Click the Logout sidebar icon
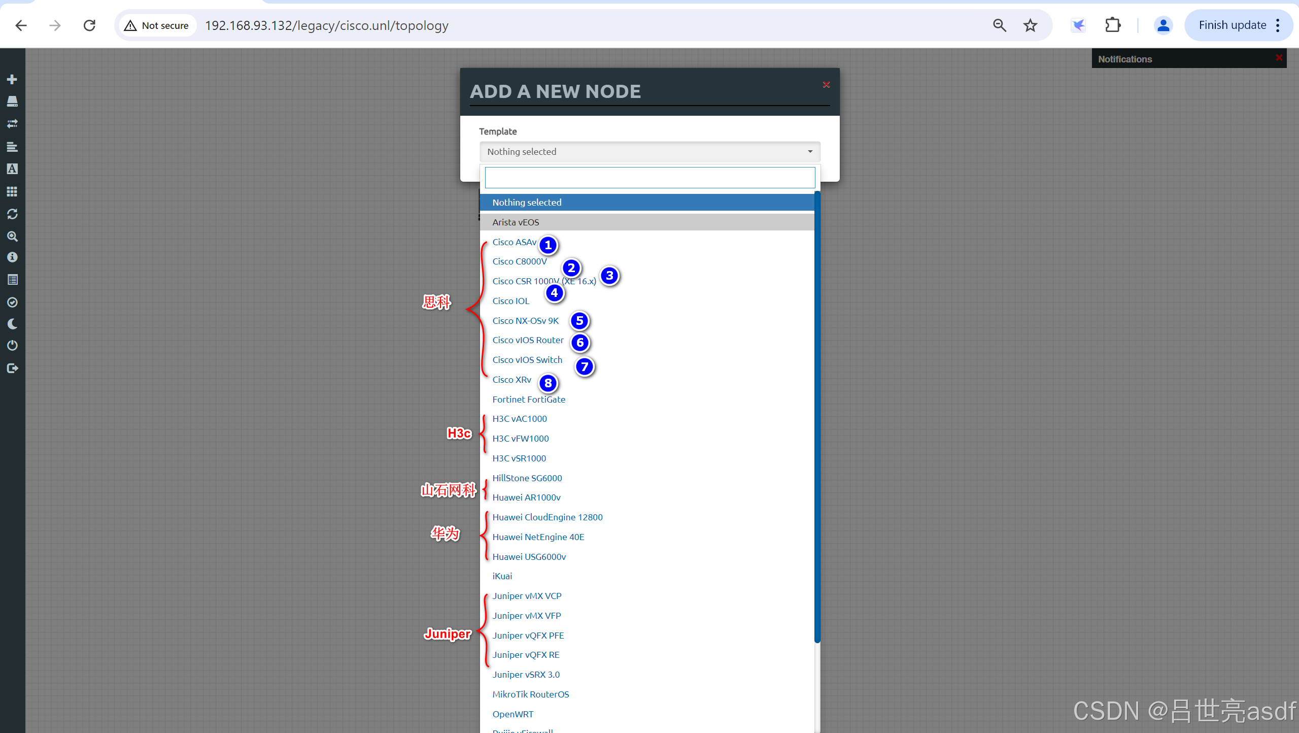This screenshot has width=1299, height=733. (12, 368)
